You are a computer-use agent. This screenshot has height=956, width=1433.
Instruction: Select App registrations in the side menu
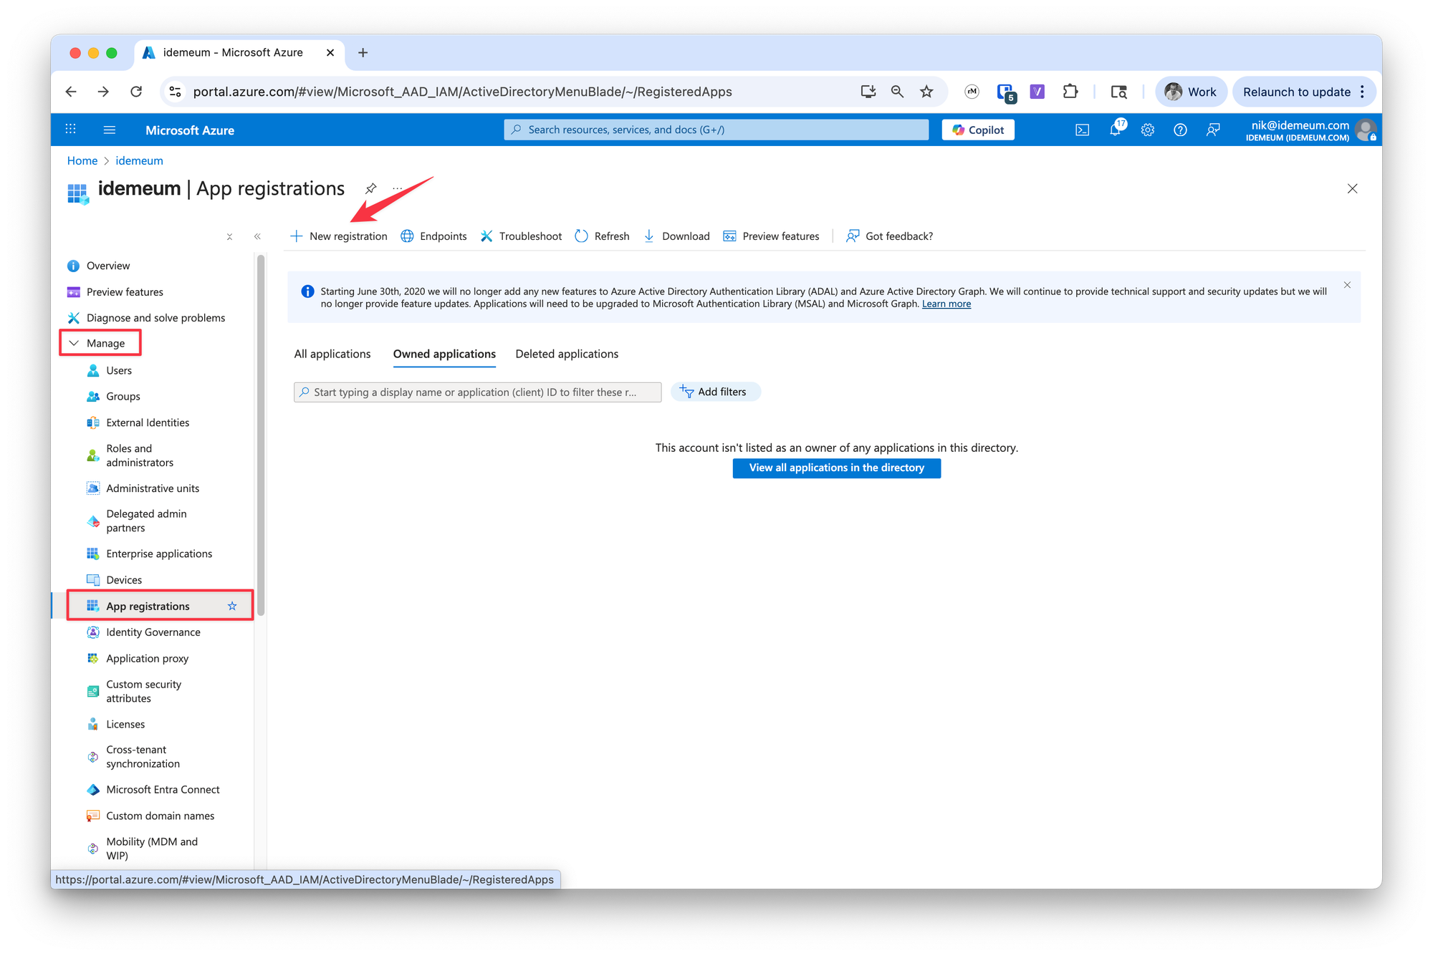[148, 606]
